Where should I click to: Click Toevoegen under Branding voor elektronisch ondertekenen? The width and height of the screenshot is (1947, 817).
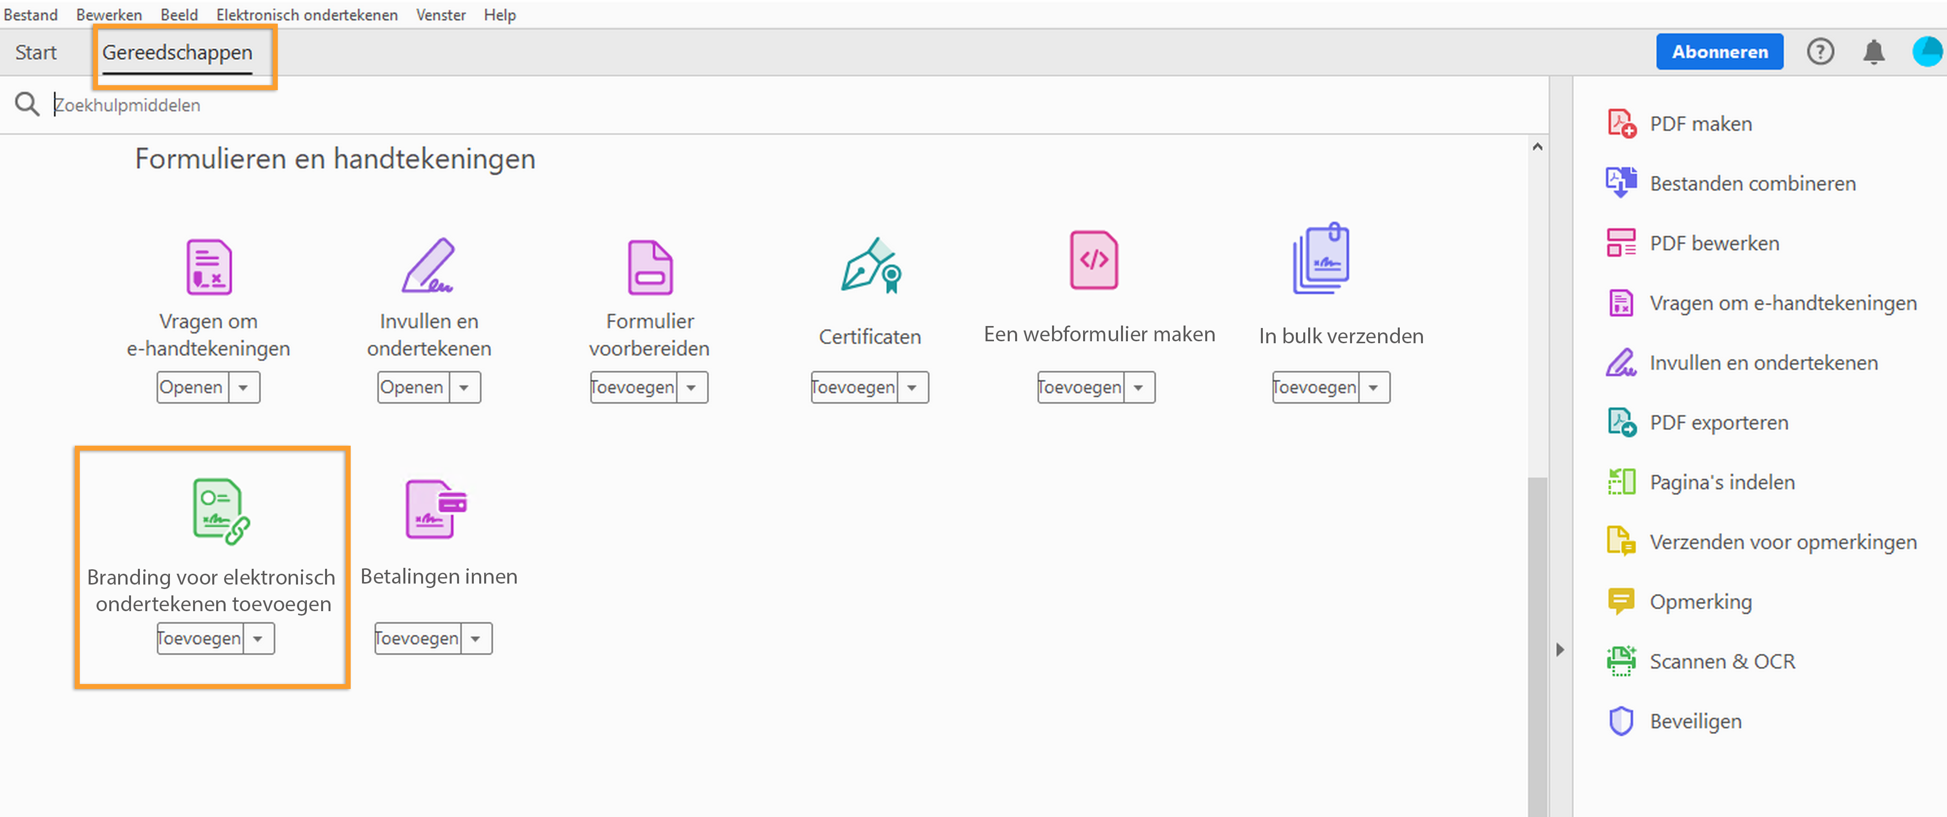click(x=199, y=639)
